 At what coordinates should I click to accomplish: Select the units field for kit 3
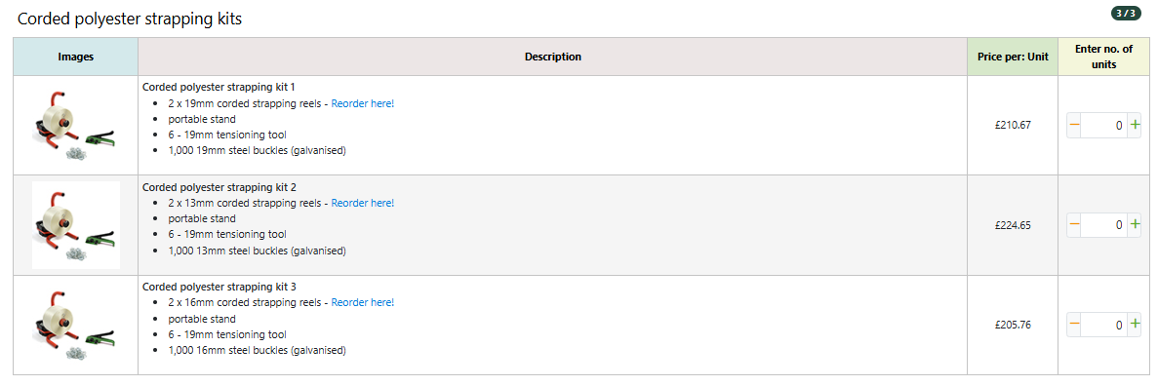(x=1104, y=324)
